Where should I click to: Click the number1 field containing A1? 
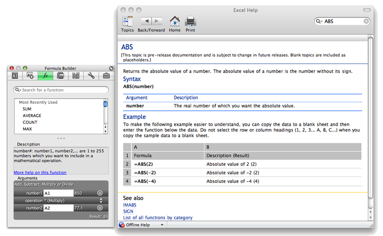point(58,193)
